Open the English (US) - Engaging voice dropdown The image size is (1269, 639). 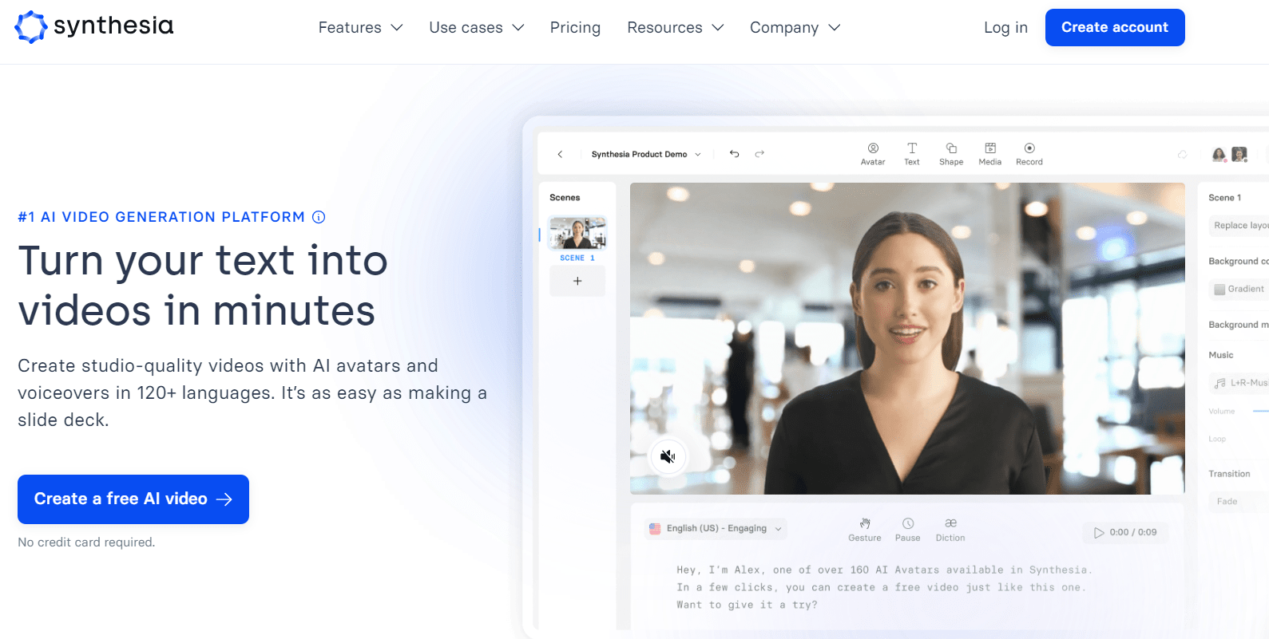coord(716,528)
